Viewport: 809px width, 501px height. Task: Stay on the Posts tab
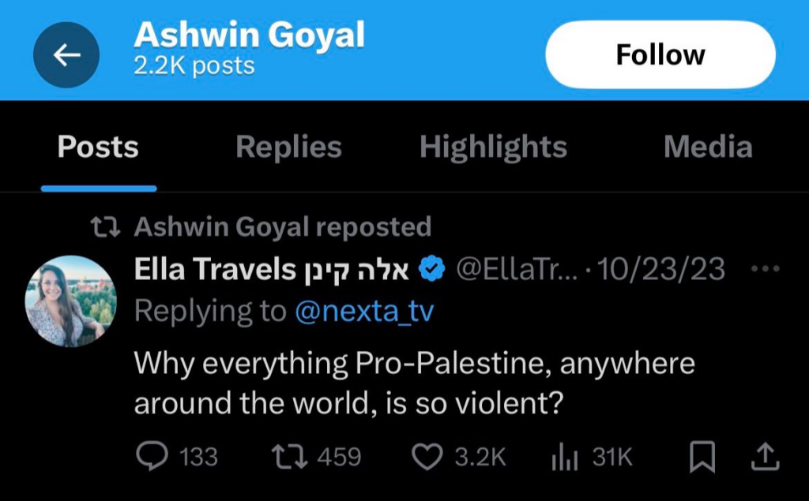(97, 147)
